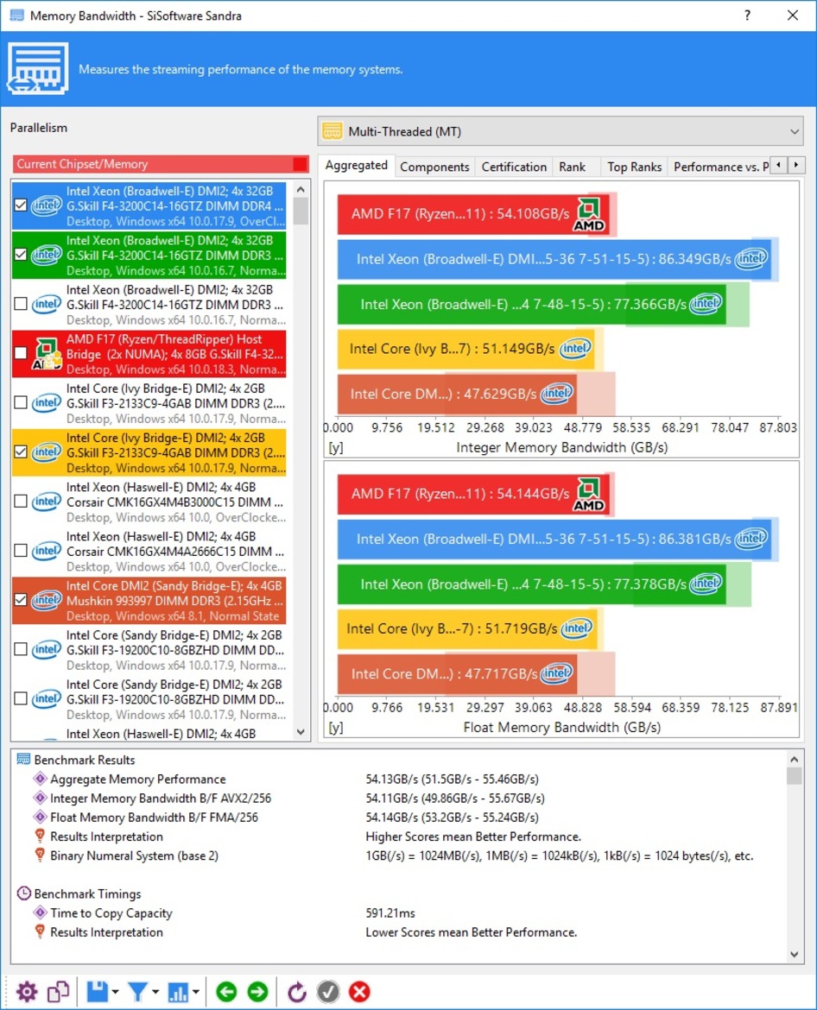This screenshot has height=1010, width=817.
Task: Open the options gear in the bottom toolbar
Action: click(27, 991)
